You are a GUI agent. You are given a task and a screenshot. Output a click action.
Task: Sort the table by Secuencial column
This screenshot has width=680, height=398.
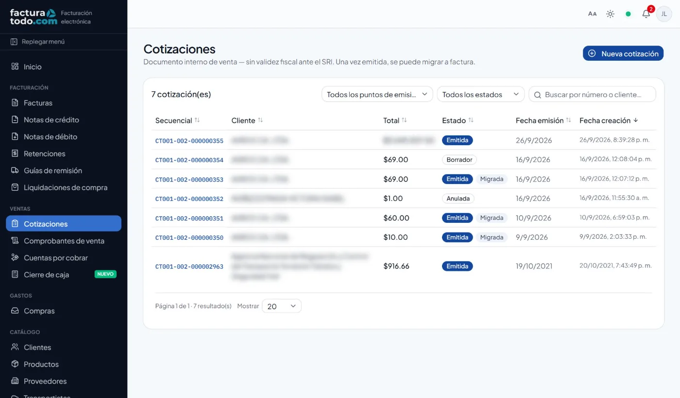pyautogui.click(x=177, y=120)
